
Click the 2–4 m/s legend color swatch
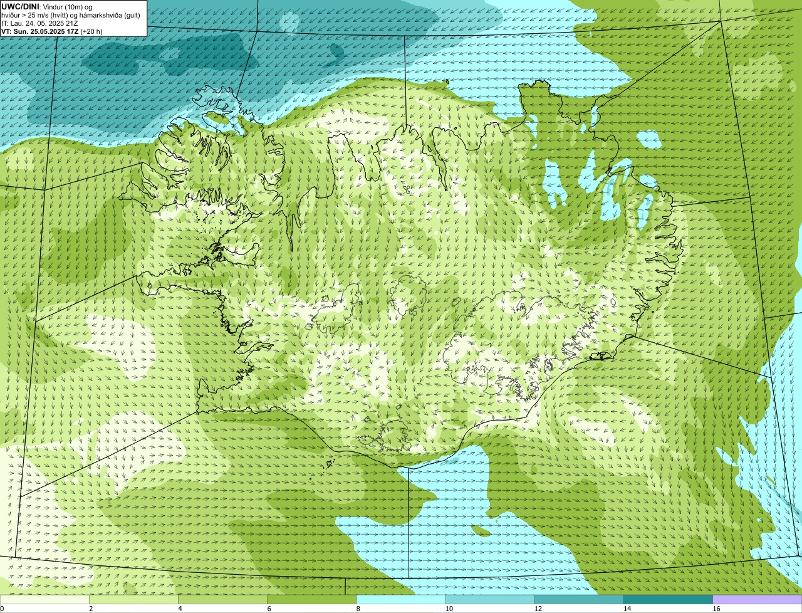[133, 599]
